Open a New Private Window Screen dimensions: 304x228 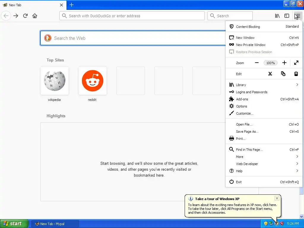[264, 45]
